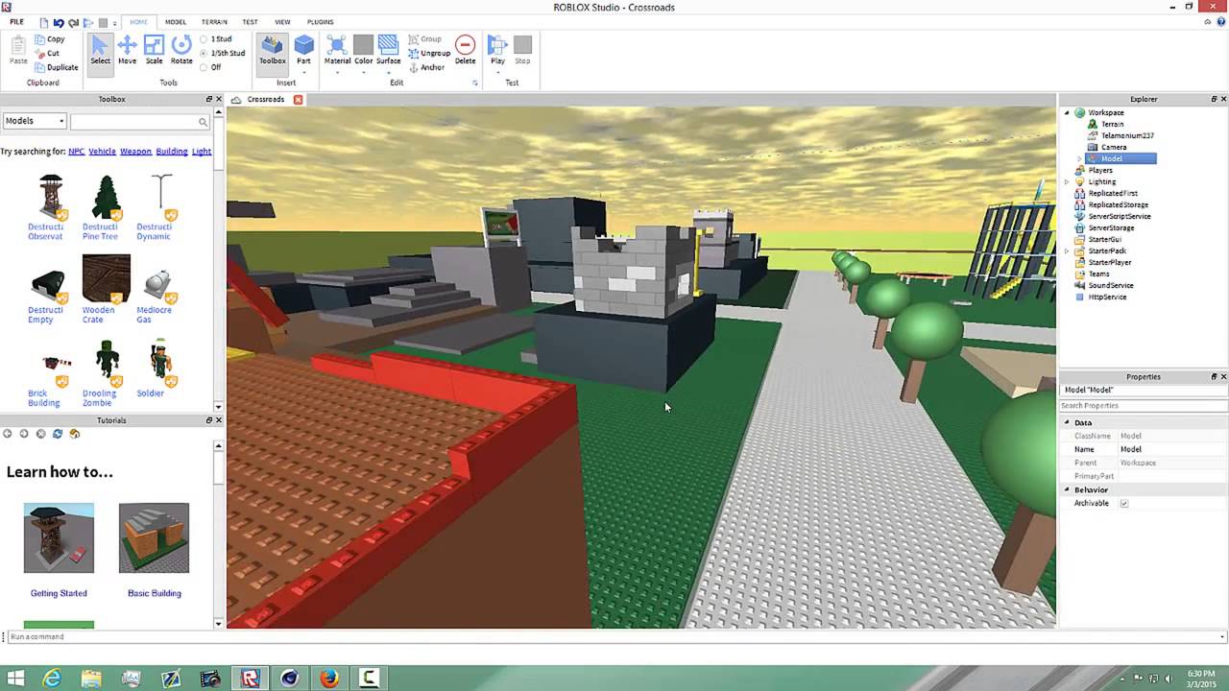Image resolution: width=1229 pixels, height=691 pixels.
Task: Click the Stop test button
Action: [x=522, y=50]
